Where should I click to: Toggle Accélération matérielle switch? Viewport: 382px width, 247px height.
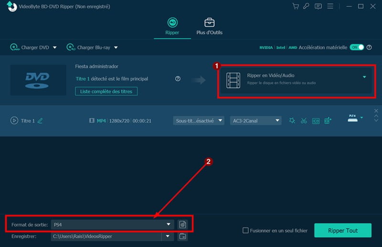click(x=357, y=47)
